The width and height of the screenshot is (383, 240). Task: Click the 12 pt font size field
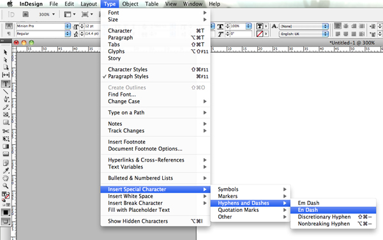[x=92, y=26]
